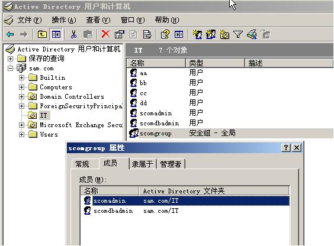Expand the Computers container
This screenshot has width=334, height=246.
(21, 87)
